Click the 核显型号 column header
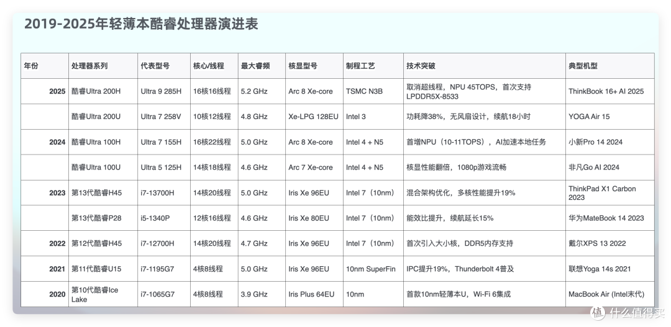Image resolution: width=671 pixels, height=327 pixels. (x=314, y=66)
